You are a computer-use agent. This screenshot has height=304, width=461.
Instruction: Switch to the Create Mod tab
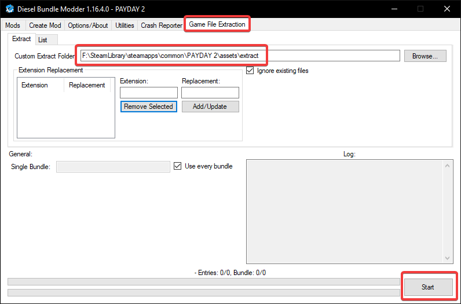click(x=45, y=25)
